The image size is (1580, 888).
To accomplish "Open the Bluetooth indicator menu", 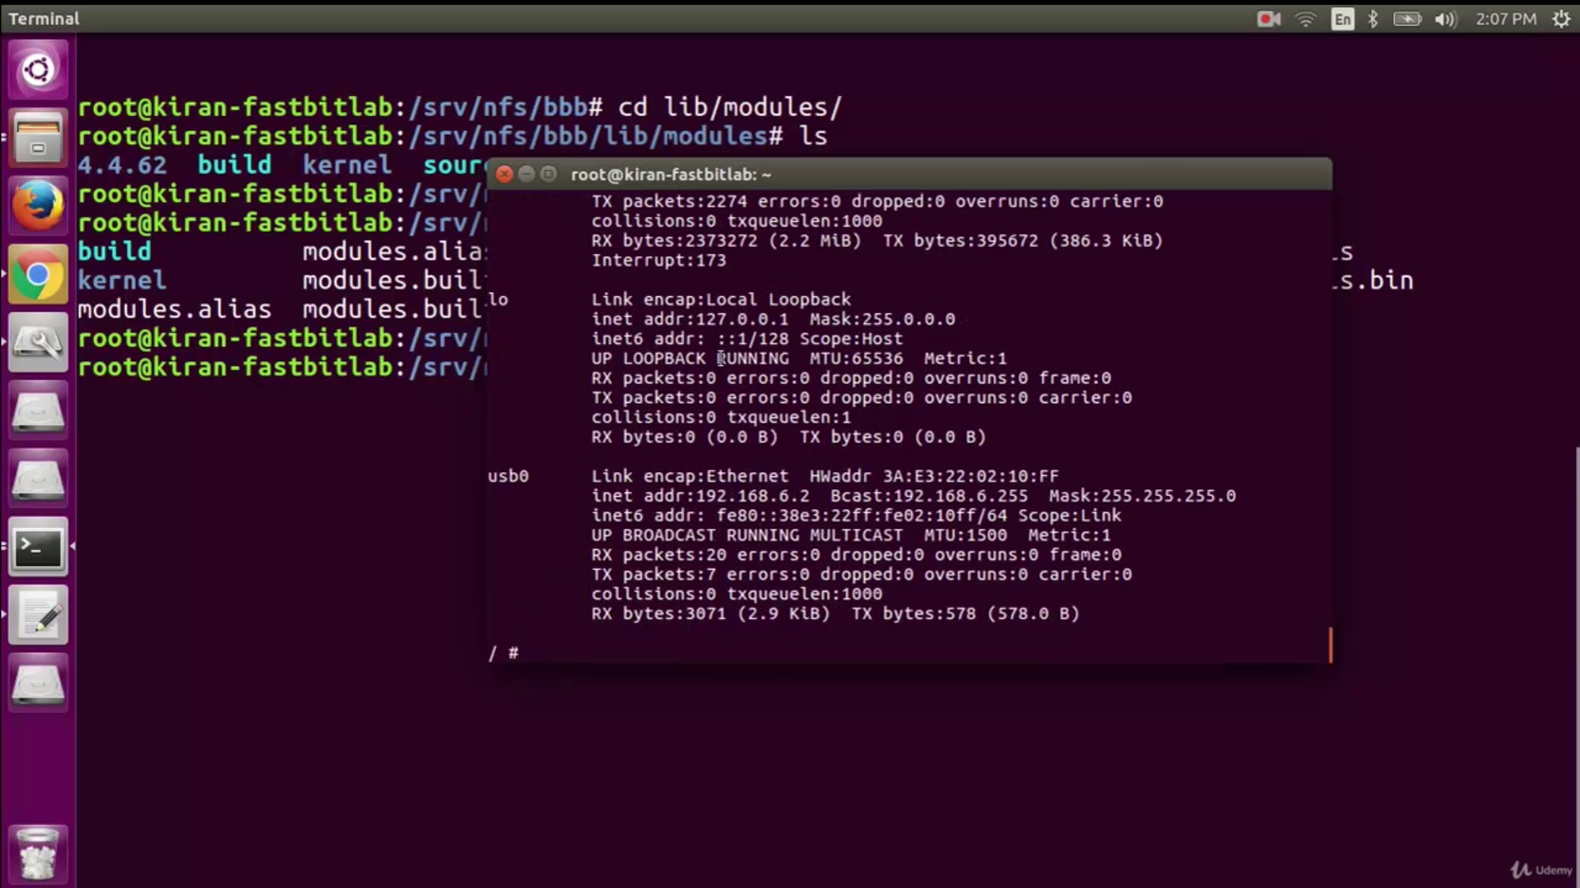I will tap(1373, 19).
